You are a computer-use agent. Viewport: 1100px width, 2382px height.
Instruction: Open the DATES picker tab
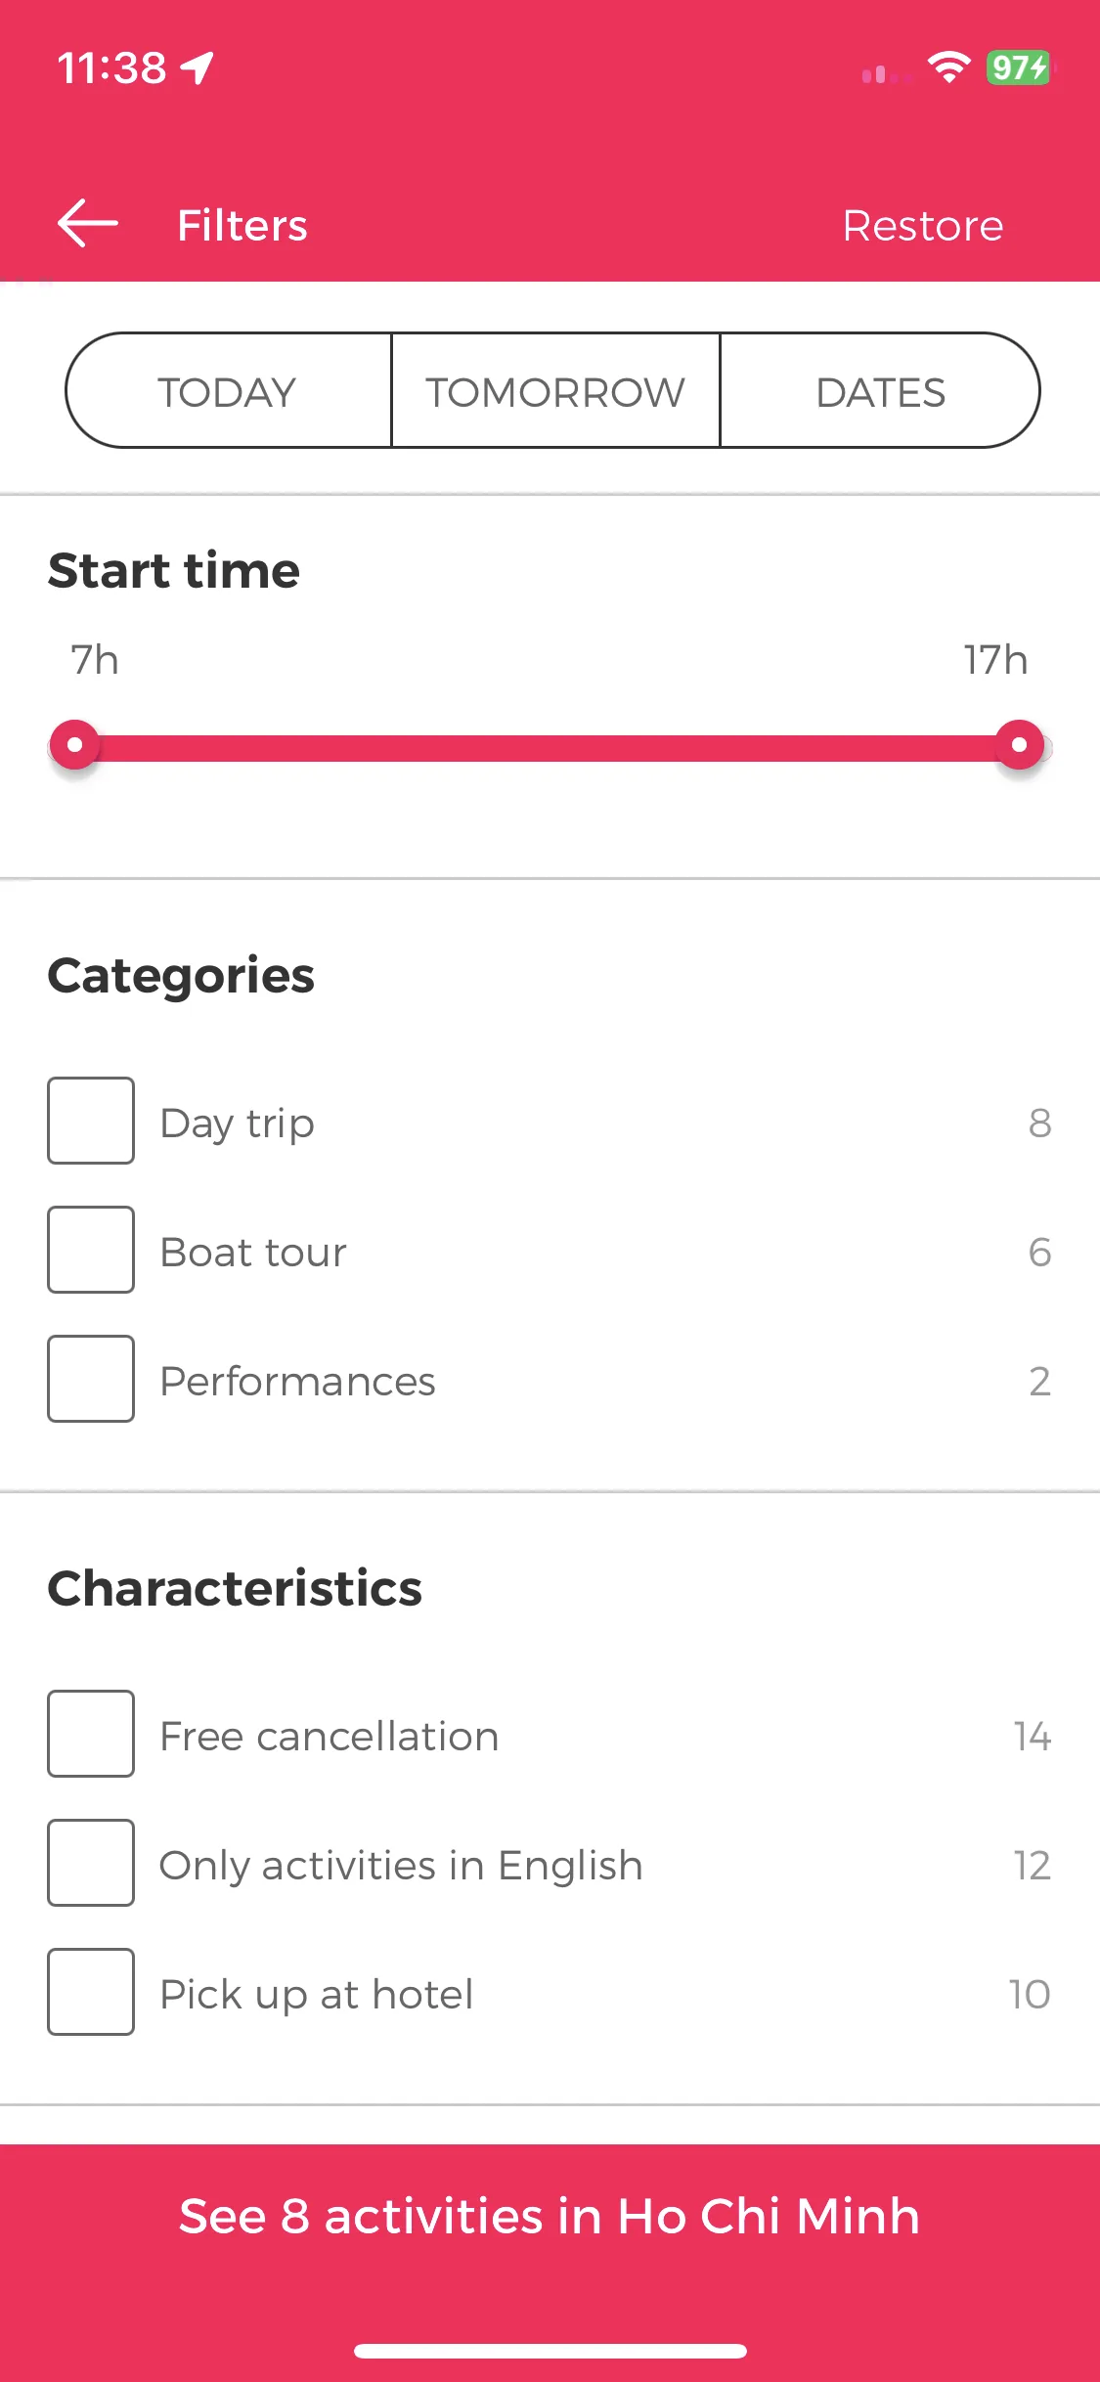pos(880,391)
